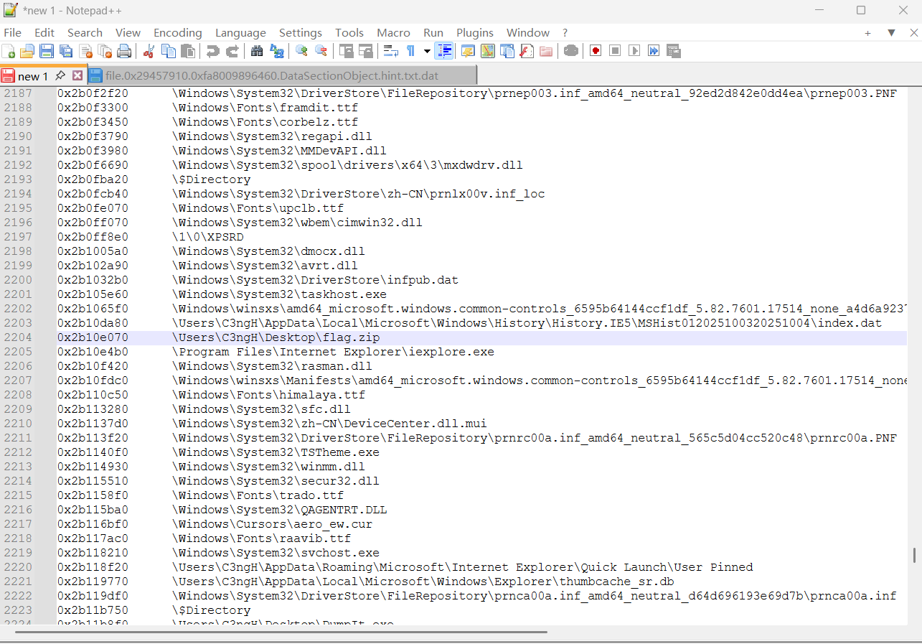Save the current document with the floppy icon
This screenshot has width=922, height=644.
point(47,51)
